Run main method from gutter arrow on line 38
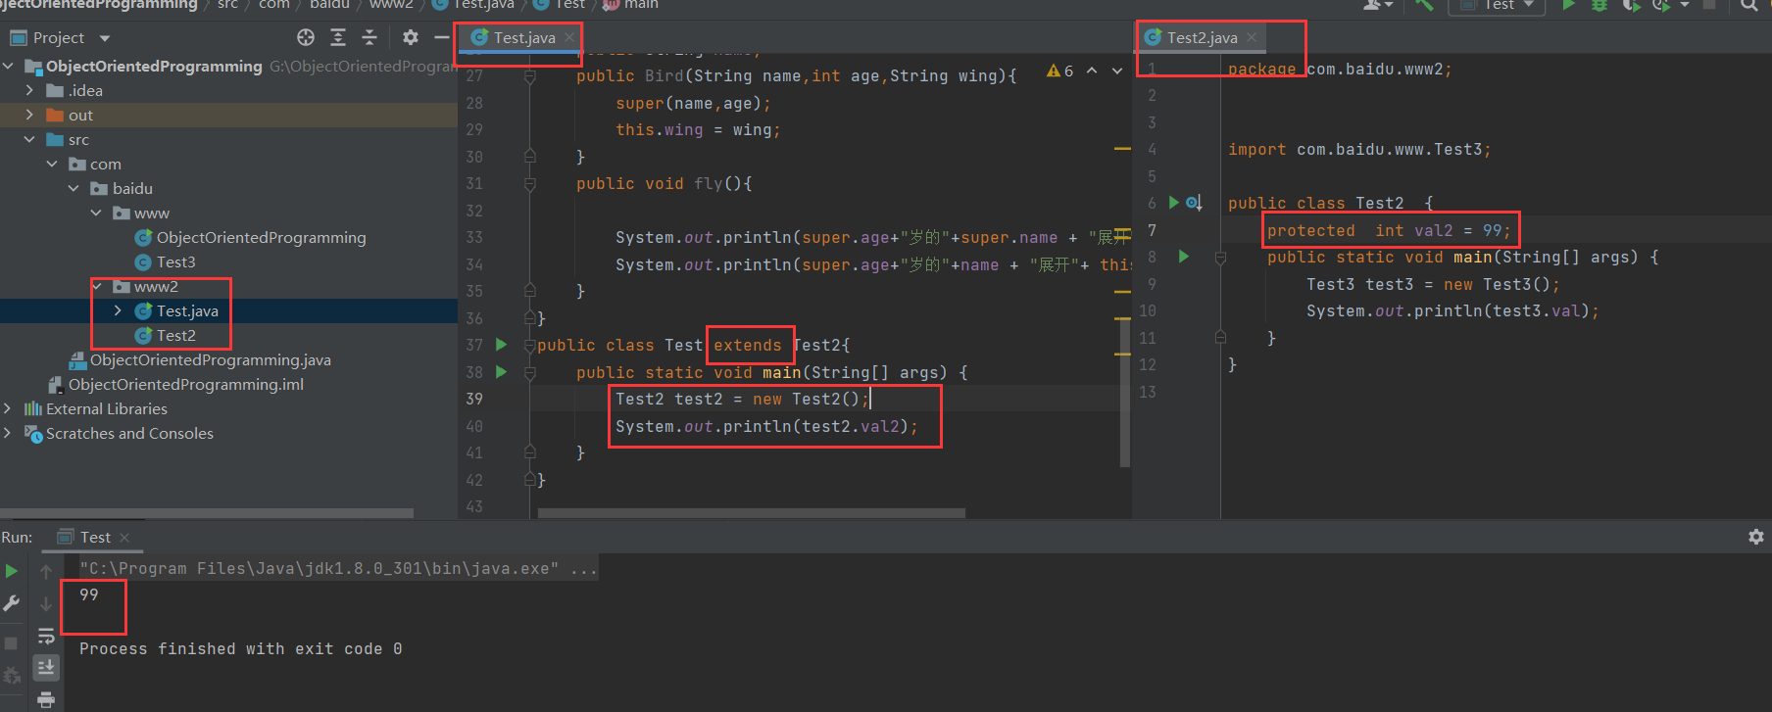Screen dimensions: 1772x712 [501, 372]
